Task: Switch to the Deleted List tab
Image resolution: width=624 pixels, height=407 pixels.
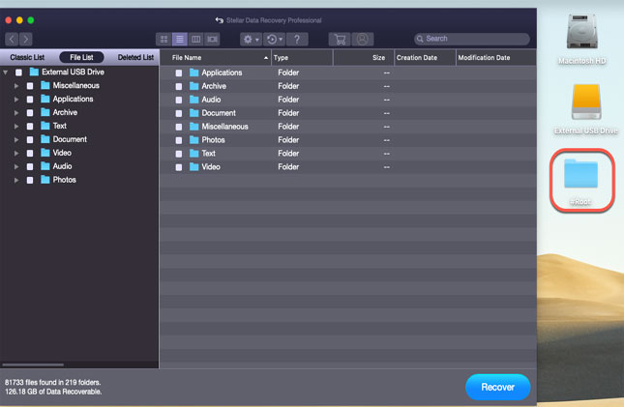Action: (135, 57)
